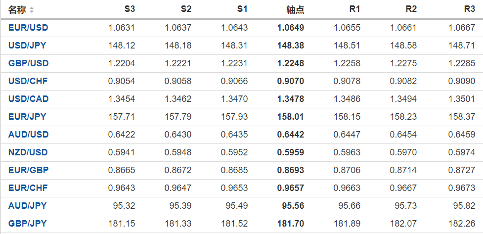Open the USD/JPY currency pair link

click(x=28, y=46)
